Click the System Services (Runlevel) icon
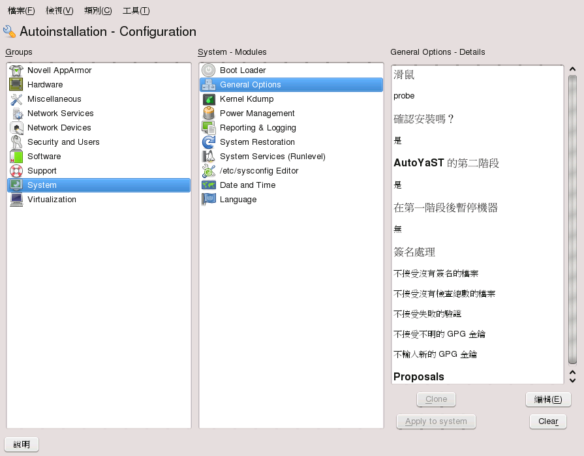 click(x=209, y=157)
